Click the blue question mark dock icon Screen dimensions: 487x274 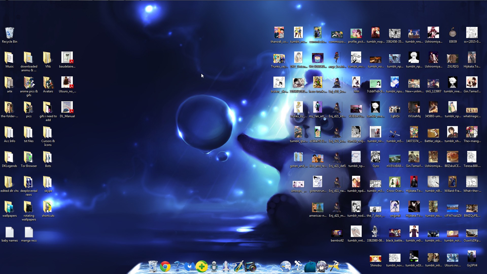click(x=177, y=266)
